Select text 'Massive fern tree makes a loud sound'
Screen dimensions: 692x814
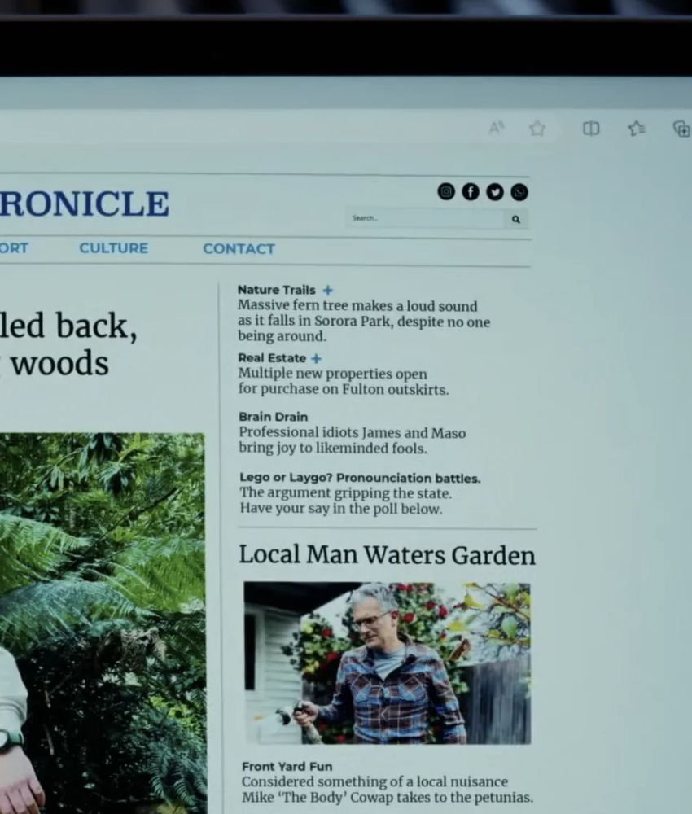point(357,306)
